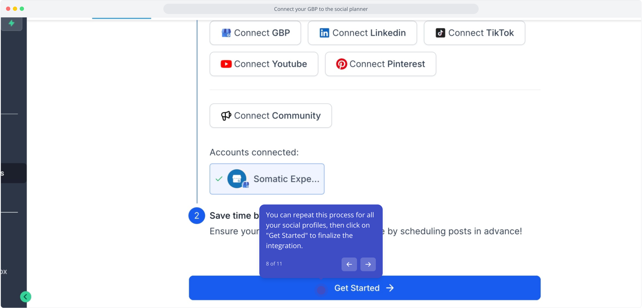This screenshot has width=642, height=308.
Task: Click the Get Started button
Action: point(365,288)
